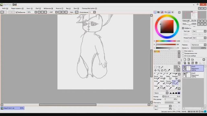Switch to document tab Новый Холст.sai
Viewport: 207px width, 116px height.
[x=12, y=108]
